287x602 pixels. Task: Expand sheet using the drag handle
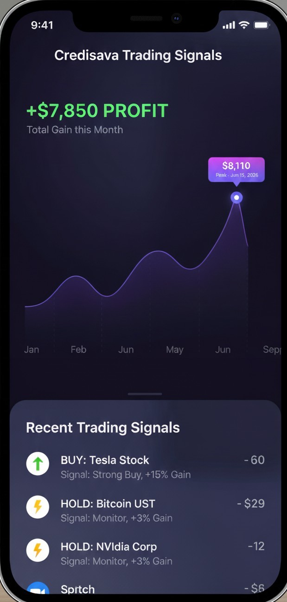pyautogui.click(x=145, y=394)
